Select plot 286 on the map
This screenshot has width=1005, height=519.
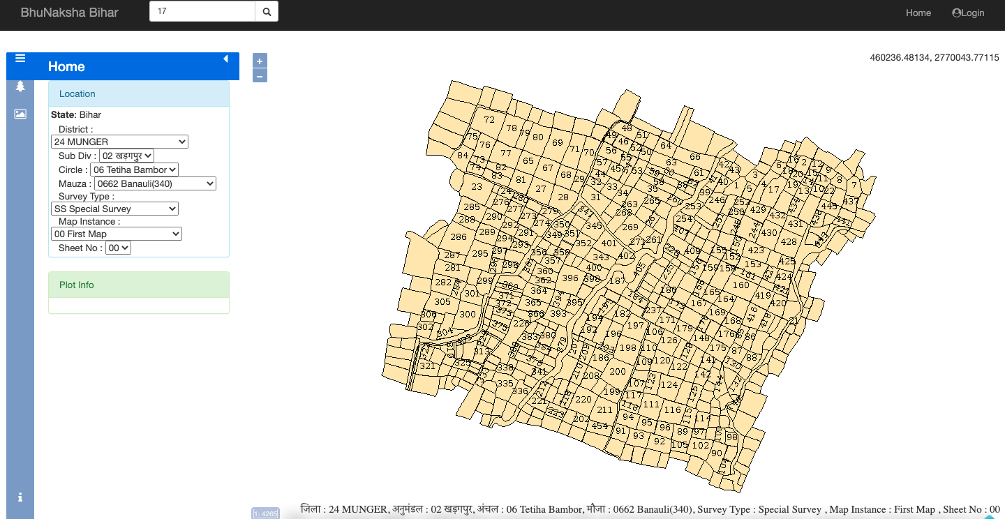click(x=458, y=237)
